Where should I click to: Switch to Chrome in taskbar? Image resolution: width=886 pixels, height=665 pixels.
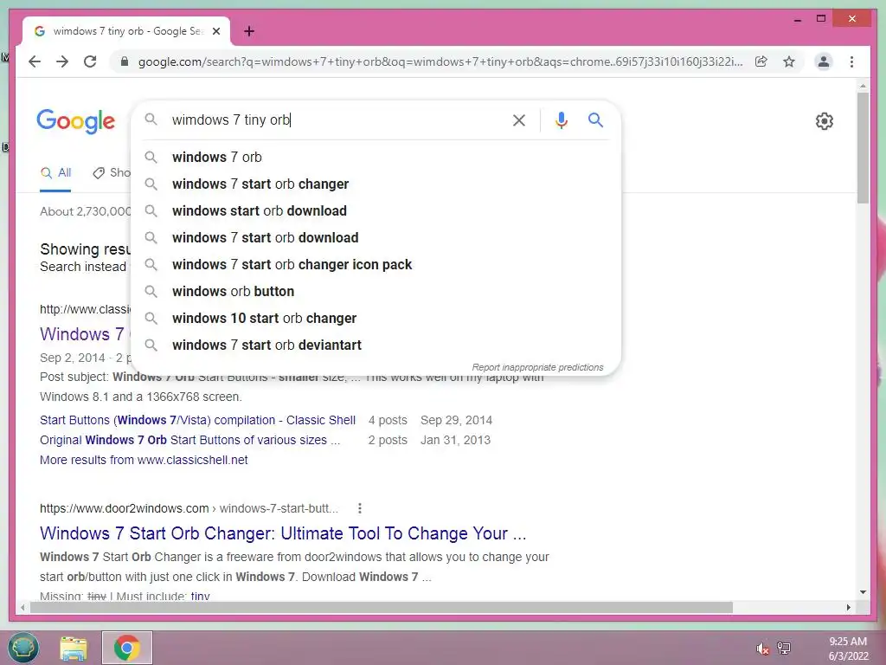127,648
